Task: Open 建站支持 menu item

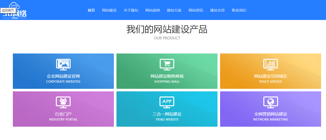Action: (217, 10)
